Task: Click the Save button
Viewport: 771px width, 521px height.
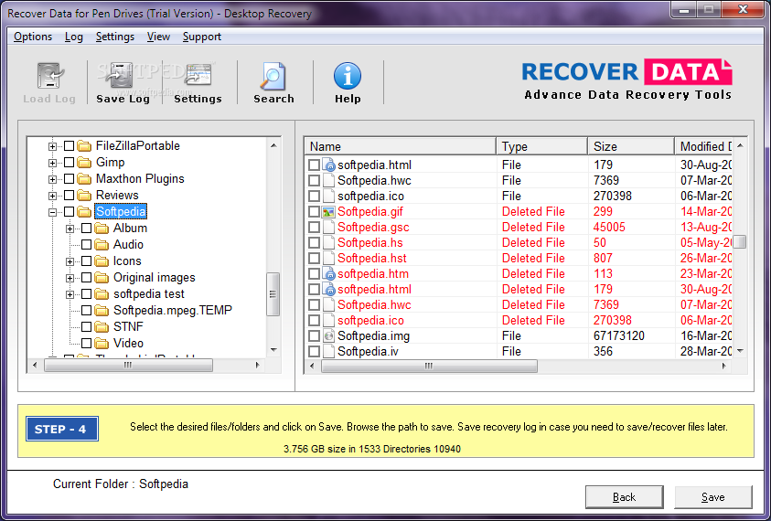Action: (x=713, y=497)
